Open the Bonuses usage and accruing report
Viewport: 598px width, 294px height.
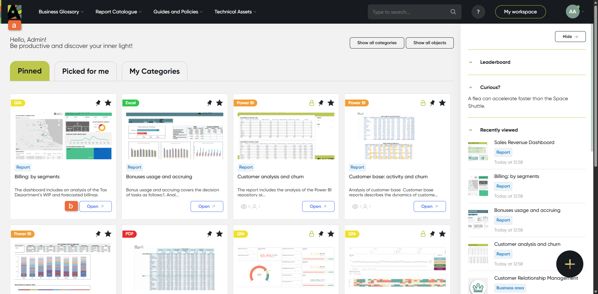206,207
